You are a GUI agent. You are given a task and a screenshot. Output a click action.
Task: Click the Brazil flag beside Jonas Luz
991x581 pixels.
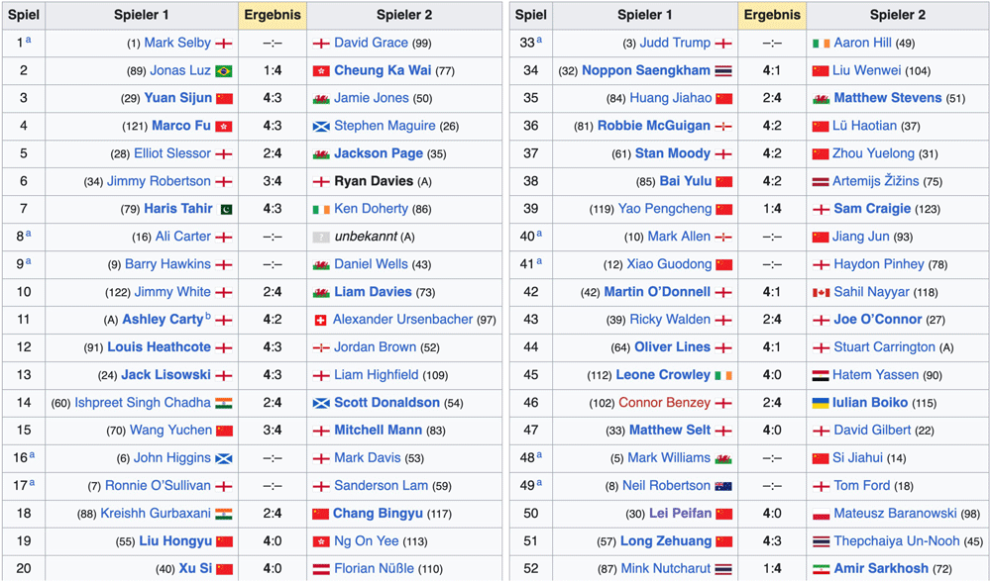point(224,71)
